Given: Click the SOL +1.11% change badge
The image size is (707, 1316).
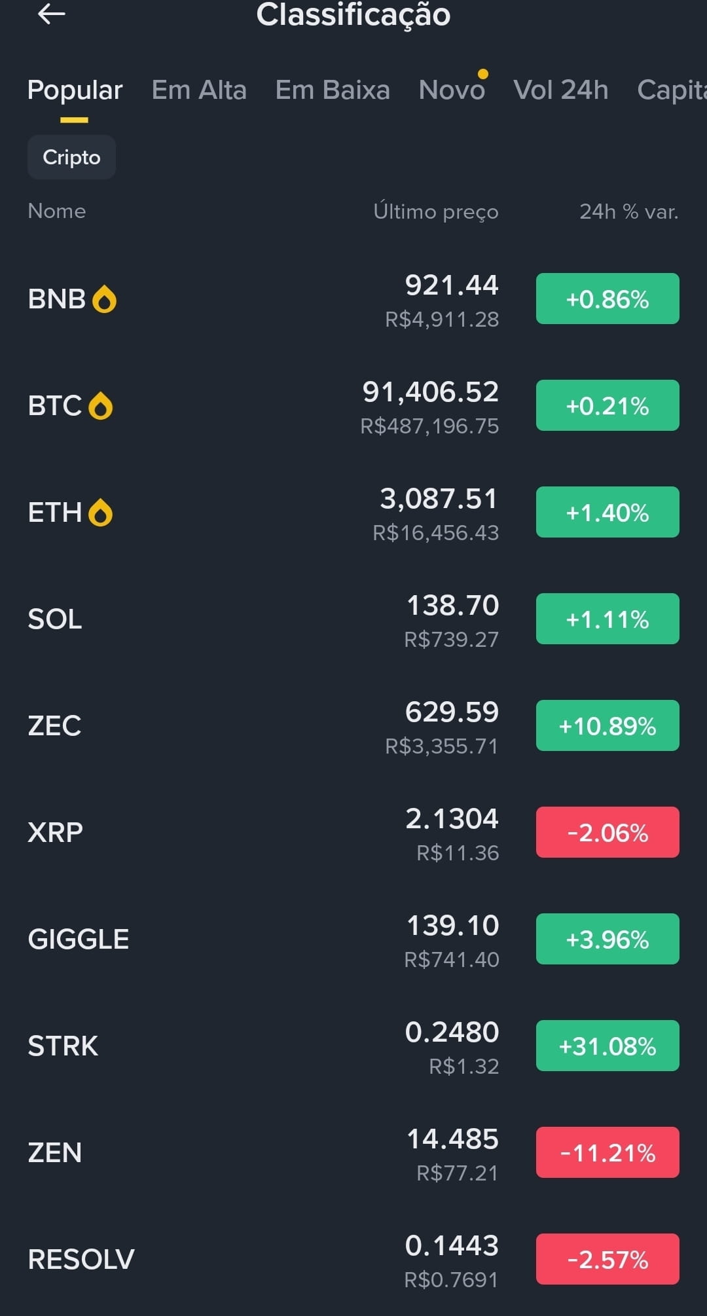Looking at the screenshot, I should (607, 619).
